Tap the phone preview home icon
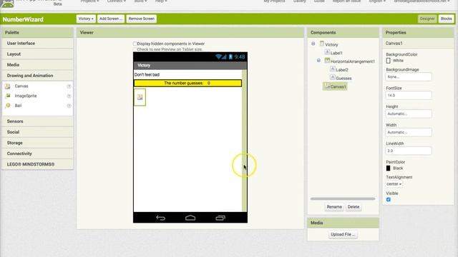This screenshot has width=458, height=257. pos(190,218)
